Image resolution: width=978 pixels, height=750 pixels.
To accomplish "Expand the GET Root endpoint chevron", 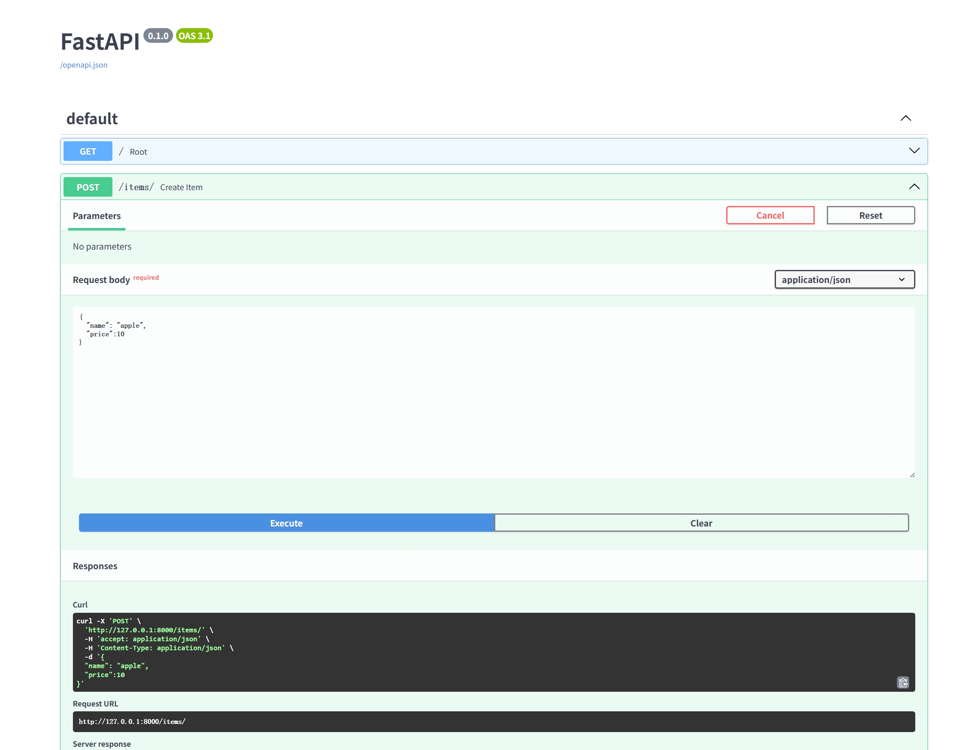I will point(914,151).
